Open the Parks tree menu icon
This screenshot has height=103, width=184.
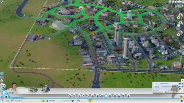click(x=123, y=96)
